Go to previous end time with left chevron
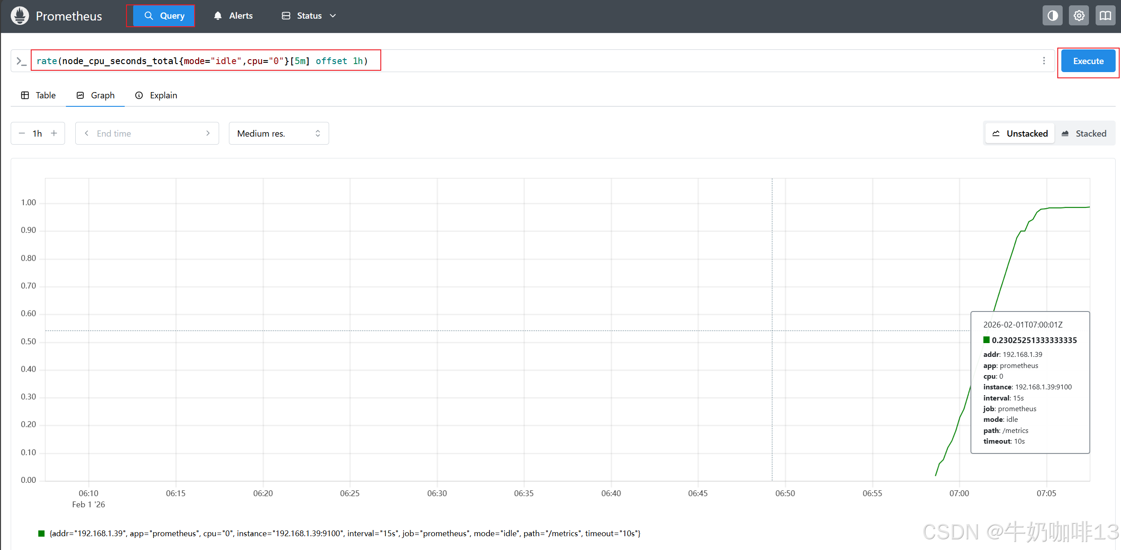Image resolution: width=1121 pixels, height=550 pixels. pyautogui.click(x=86, y=133)
